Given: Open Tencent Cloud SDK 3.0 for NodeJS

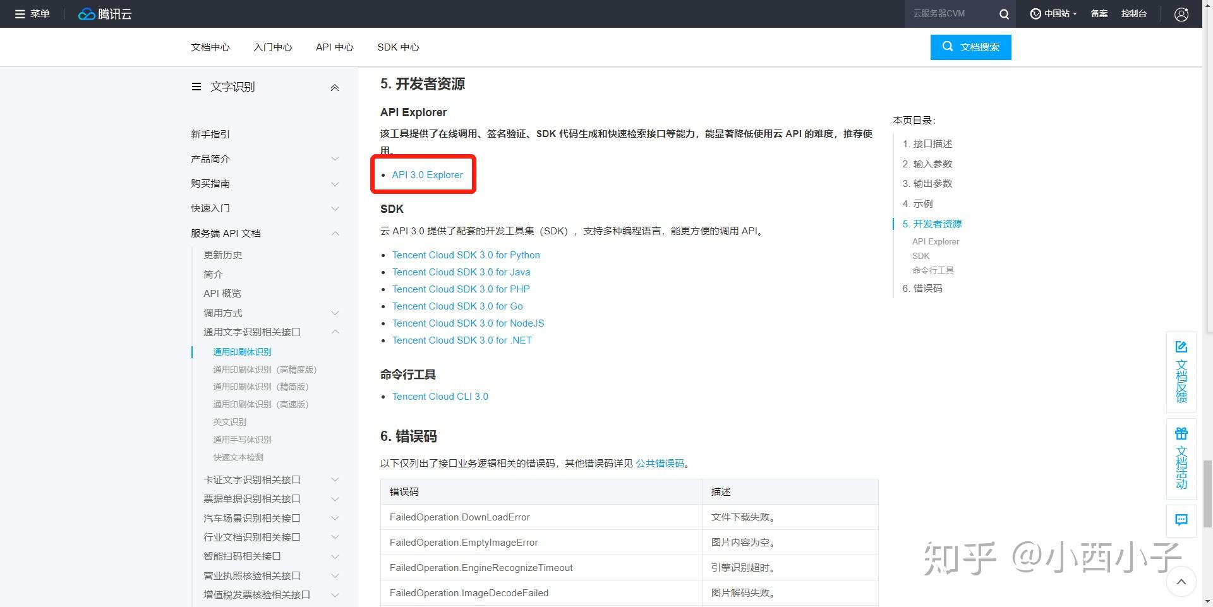Looking at the screenshot, I should coord(468,323).
